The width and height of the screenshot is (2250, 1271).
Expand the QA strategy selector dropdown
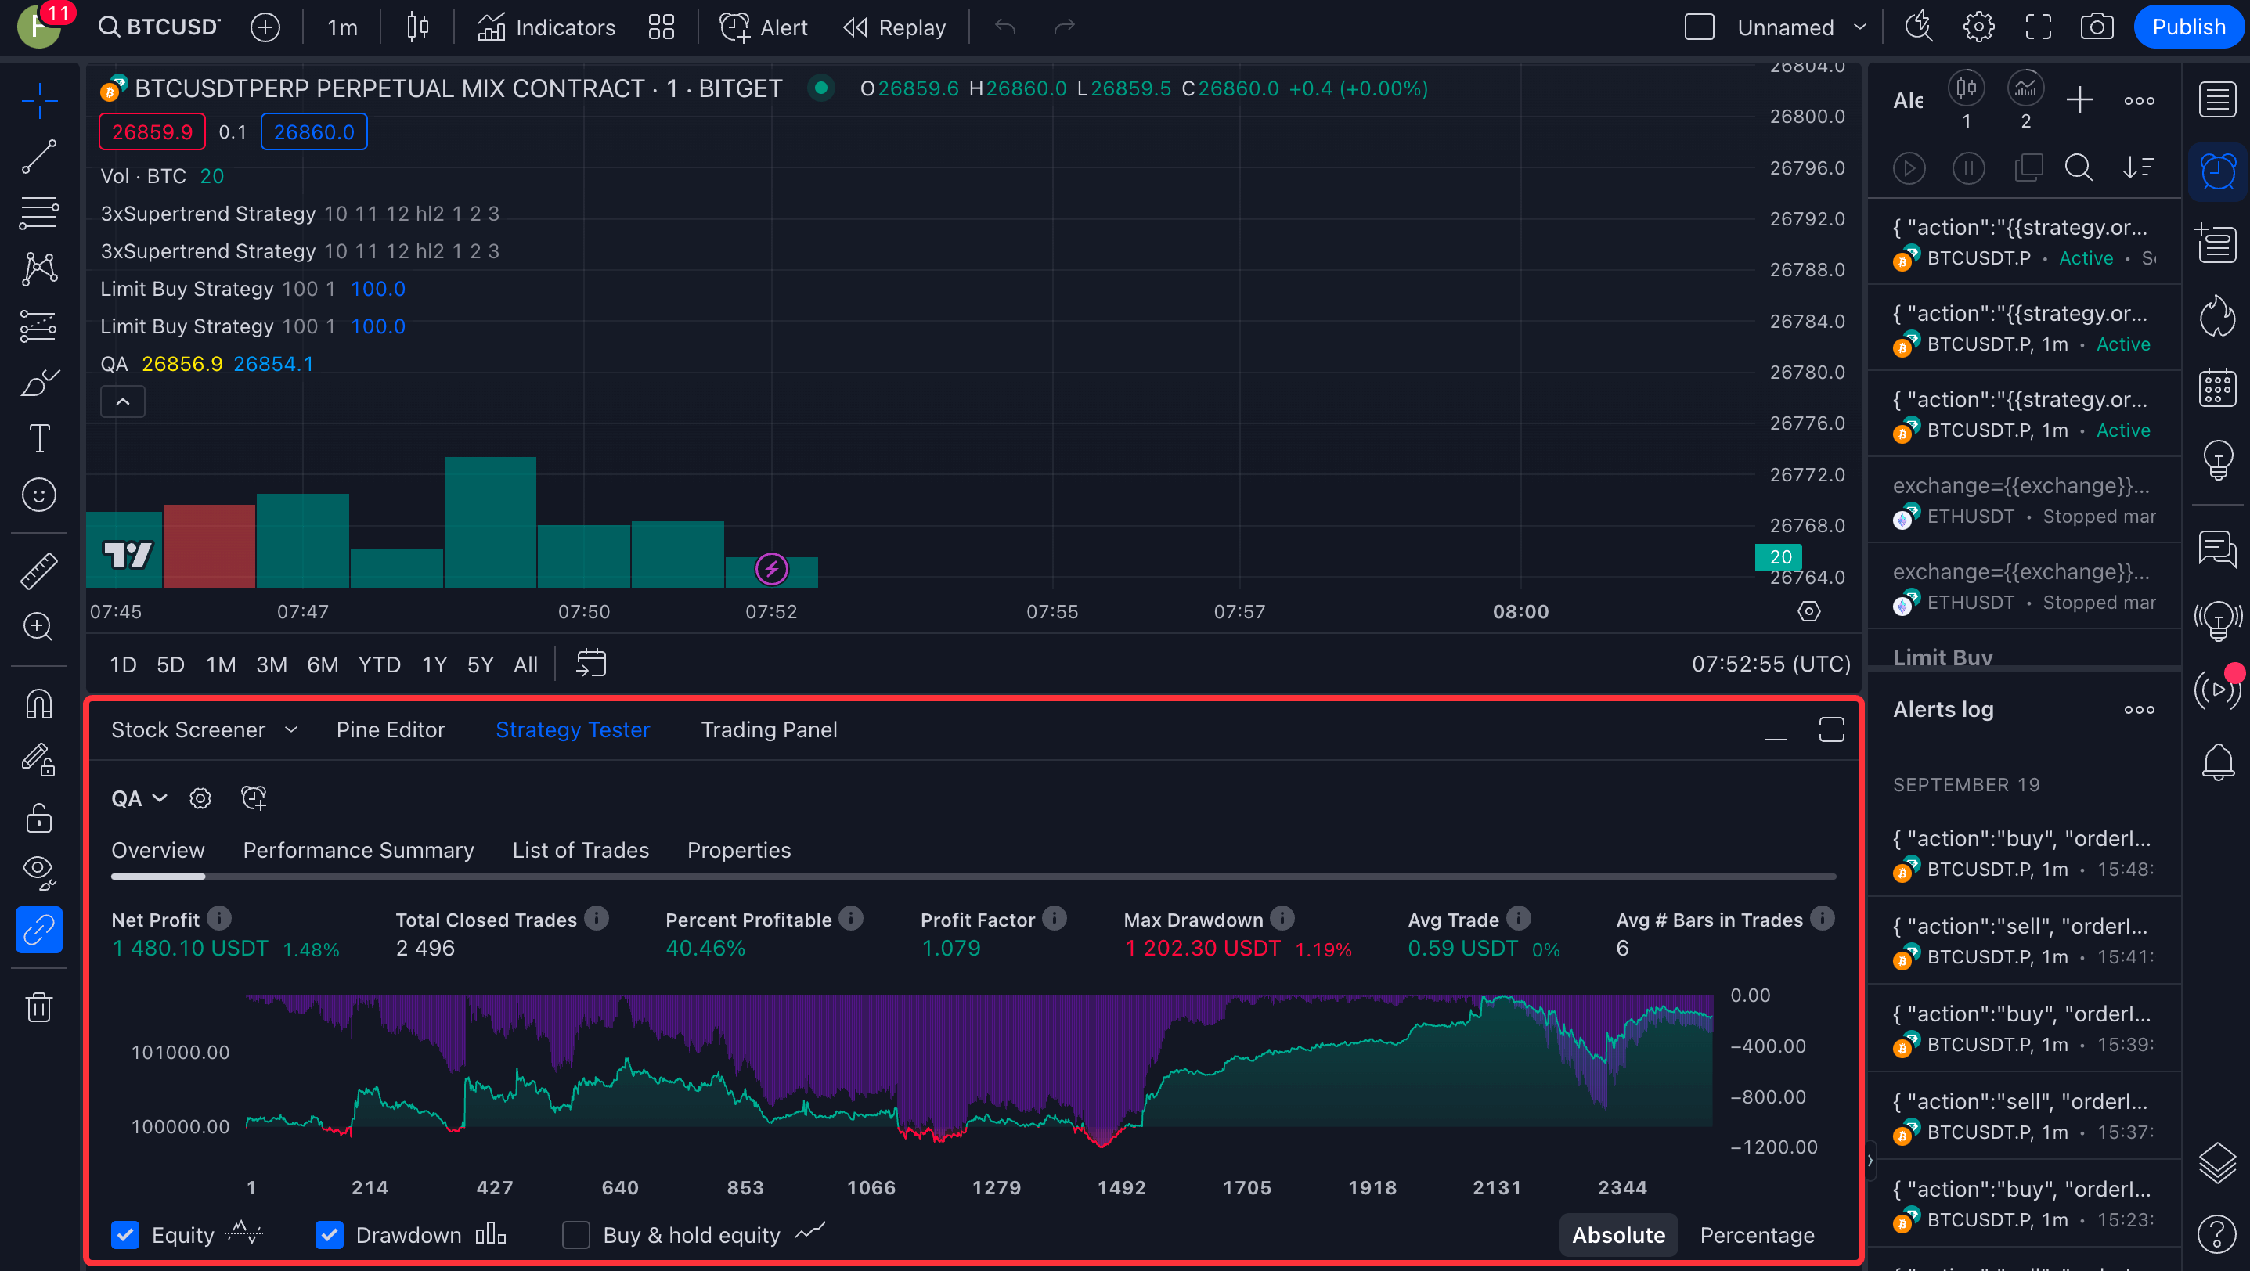tap(139, 798)
